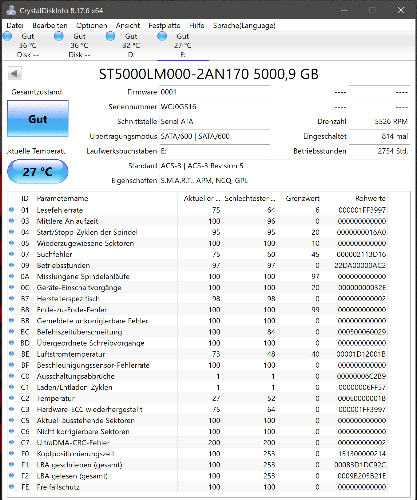Image resolution: width=417 pixels, height=500 pixels.
Task: Click the Übertragungsmodus SATA/600 field
Action: [x=215, y=136]
